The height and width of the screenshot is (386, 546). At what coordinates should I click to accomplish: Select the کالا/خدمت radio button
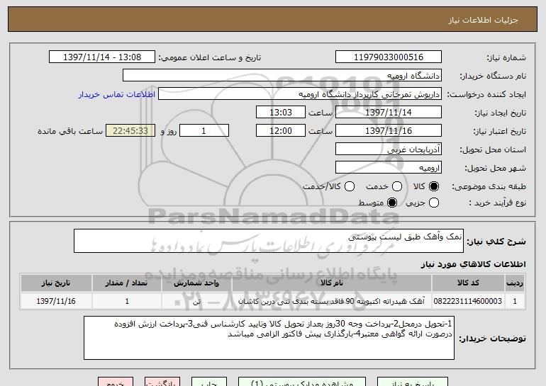[x=350, y=186]
